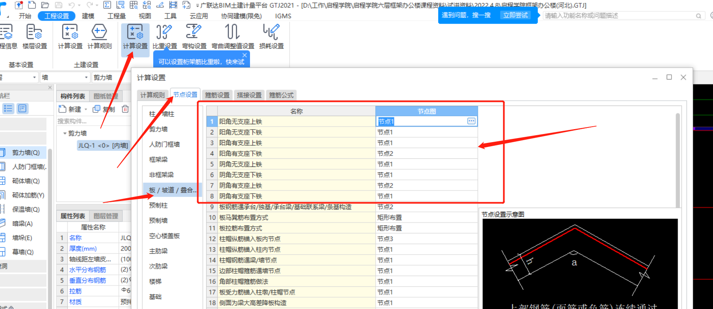This screenshot has height=309, width=713.
Task: Open 弯钩设置 ribbon icon
Action: 194,37
